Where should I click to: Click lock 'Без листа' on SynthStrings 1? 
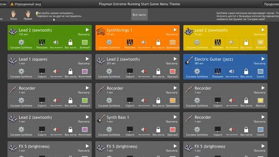(x=158, y=42)
